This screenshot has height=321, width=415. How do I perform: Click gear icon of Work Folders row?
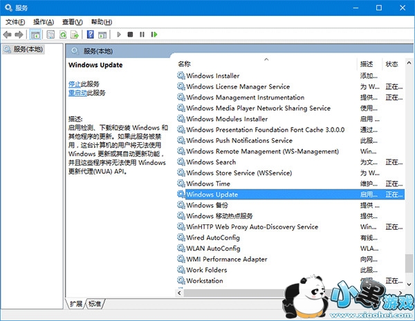[x=181, y=270]
